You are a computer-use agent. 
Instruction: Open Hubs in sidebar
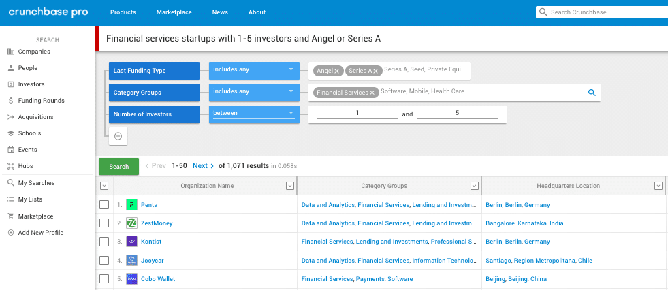[20, 166]
